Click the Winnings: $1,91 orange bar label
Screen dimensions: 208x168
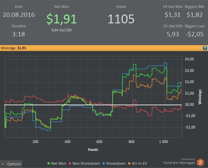pyautogui.click(x=13, y=48)
